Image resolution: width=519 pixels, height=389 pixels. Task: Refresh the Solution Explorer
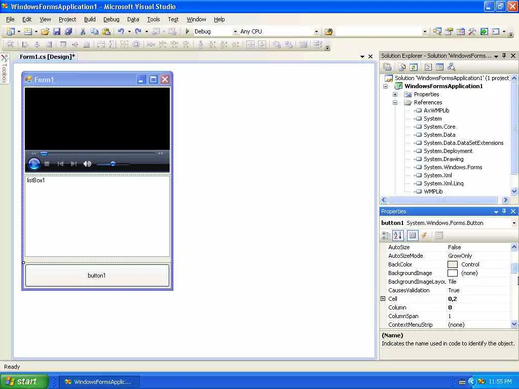tap(414, 67)
